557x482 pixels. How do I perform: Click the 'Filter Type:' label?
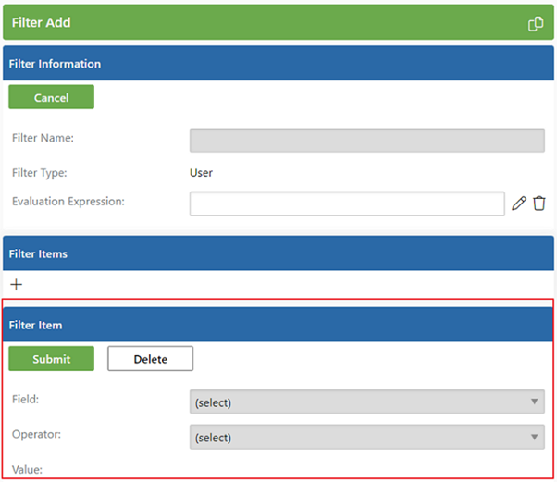(40, 173)
